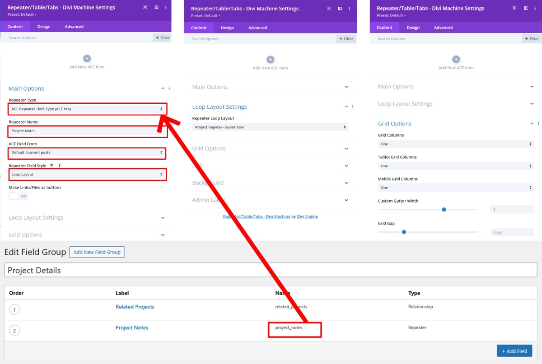Toggle Make Links/Files as buttons switch
542x364 pixels.
[x=19, y=196]
